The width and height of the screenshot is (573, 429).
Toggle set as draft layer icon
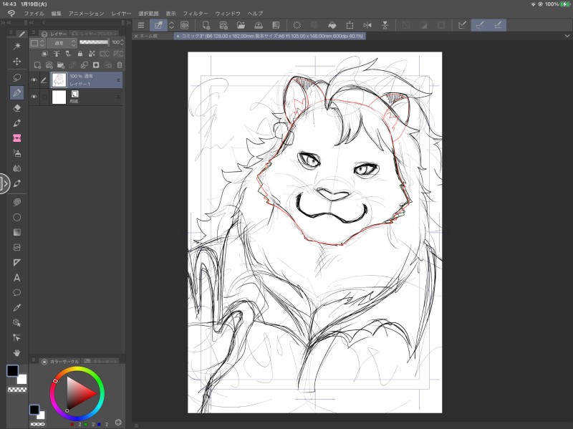pos(68,54)
